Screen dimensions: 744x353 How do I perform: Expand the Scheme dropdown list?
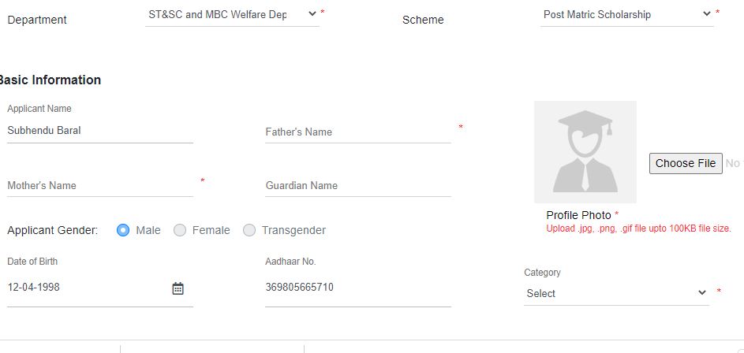pos(626,14)
